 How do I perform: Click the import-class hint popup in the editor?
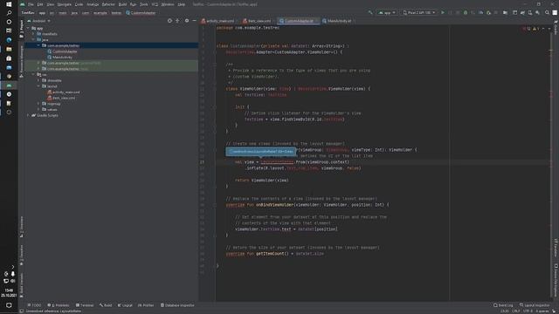pos(260,151)
